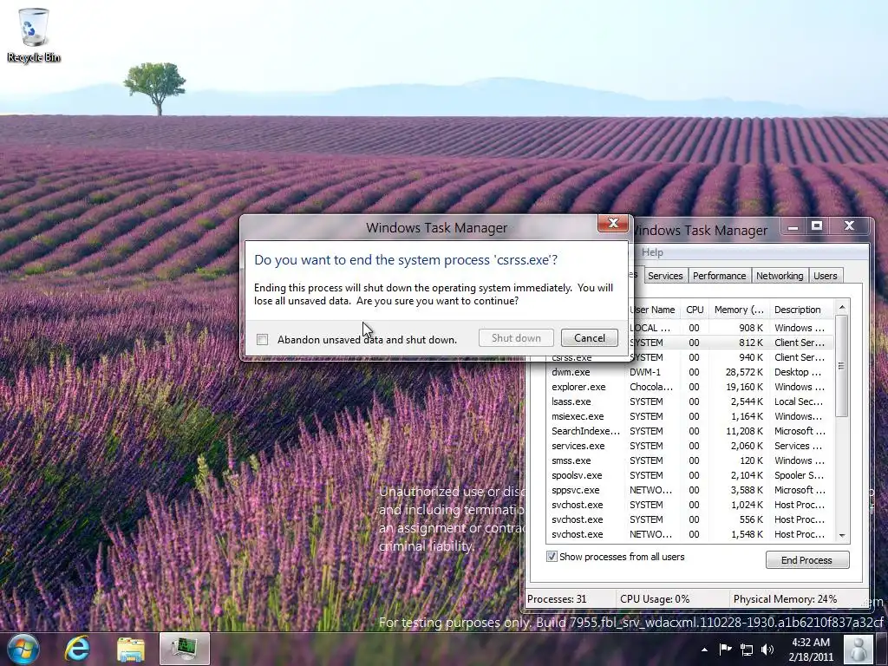Select the svchost.exe row using 1,024 K
888x666 pixels.
[x=689, y=505]
